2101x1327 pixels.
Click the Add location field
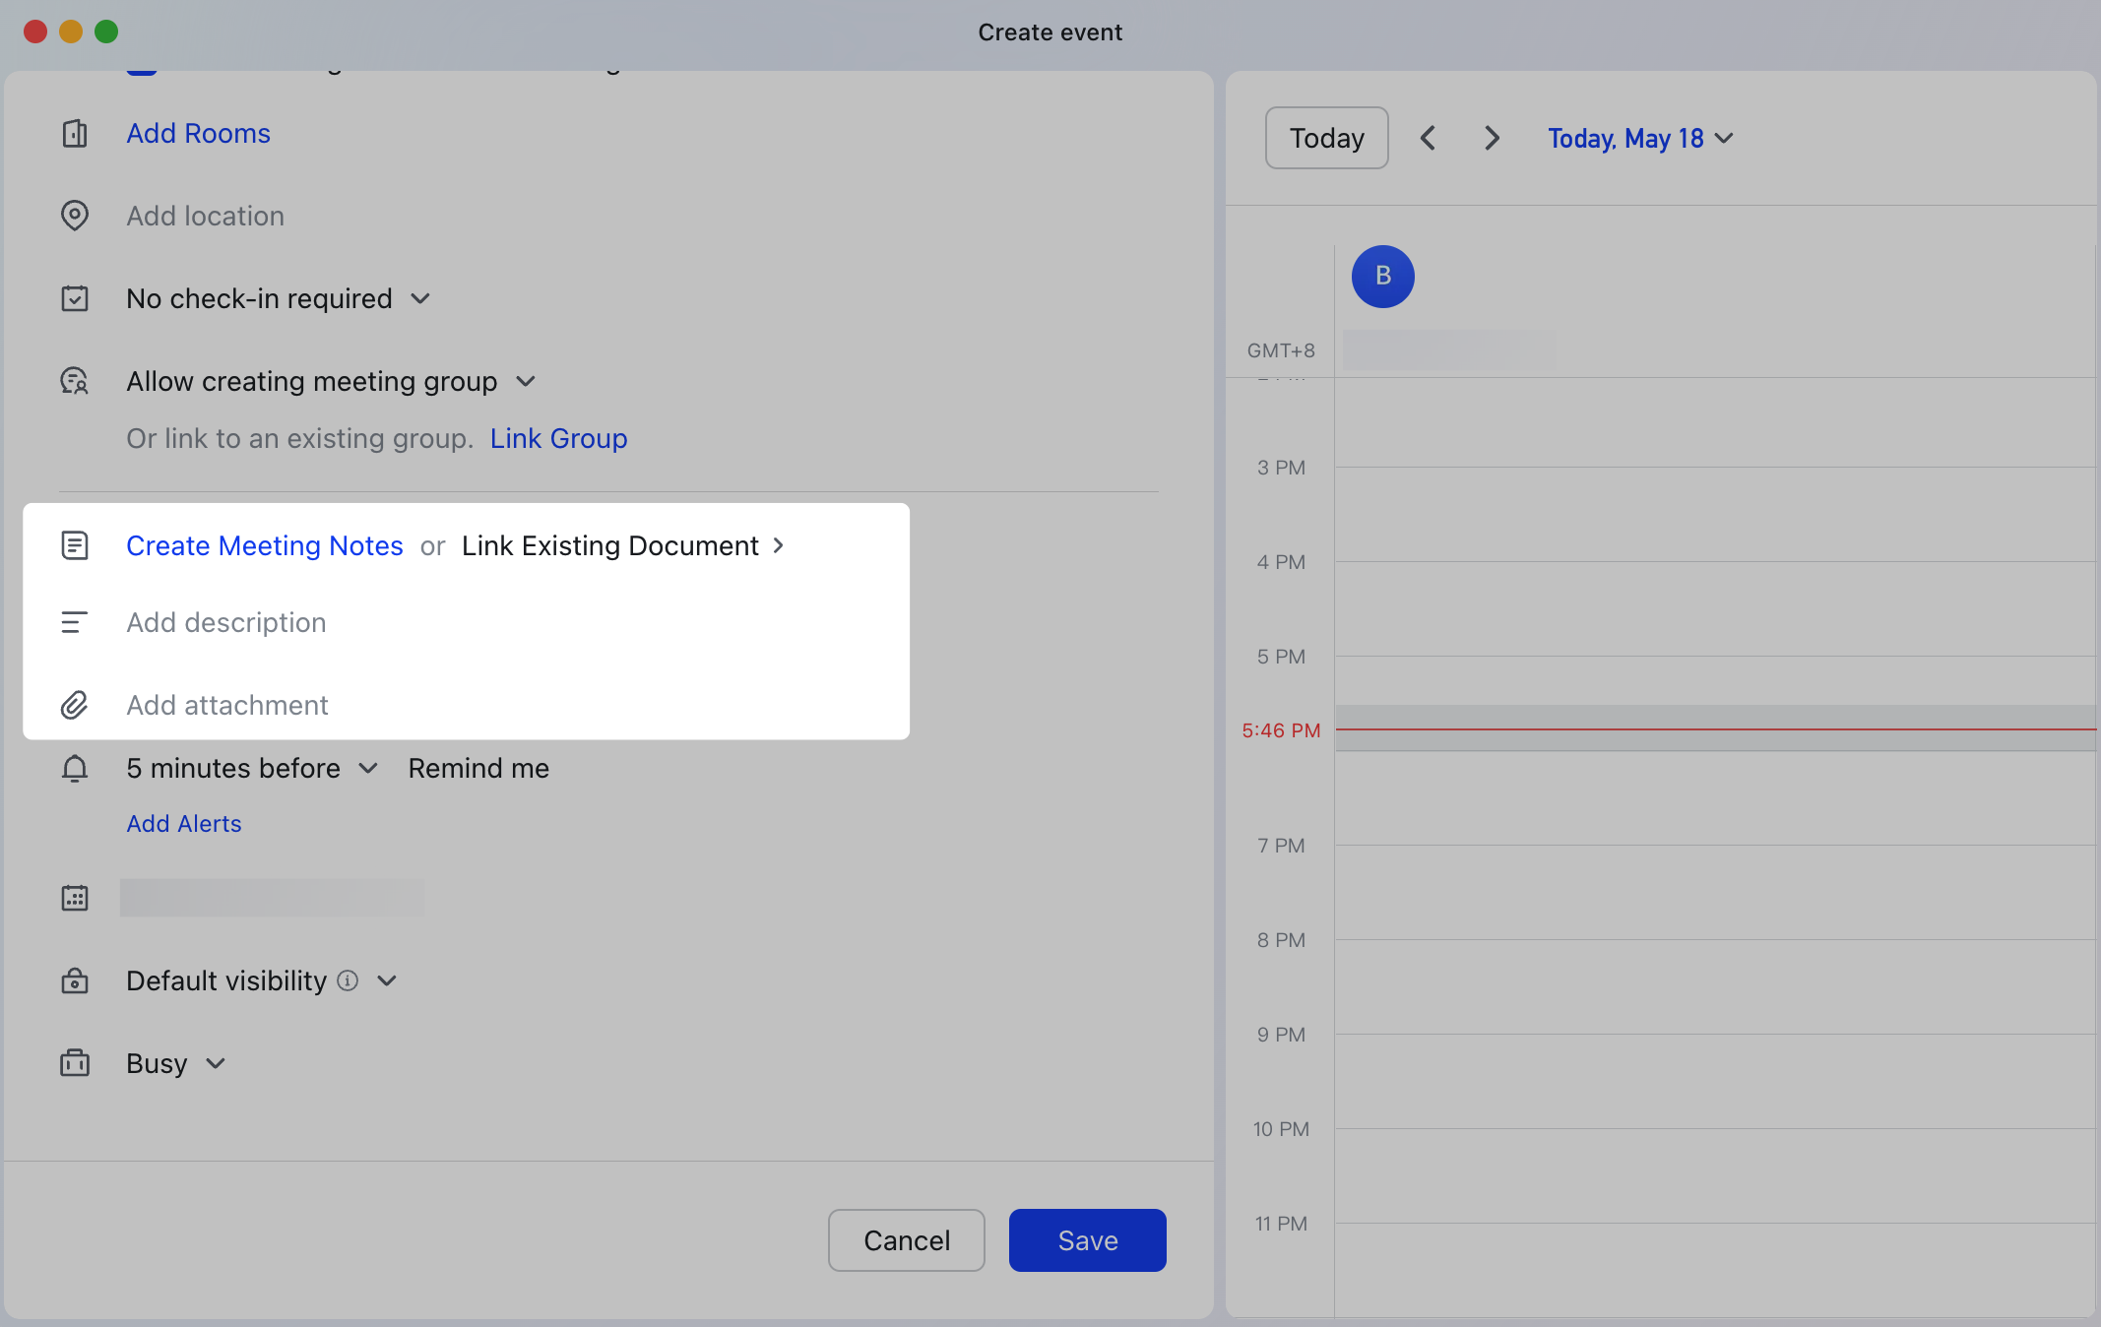pos(205,216)
